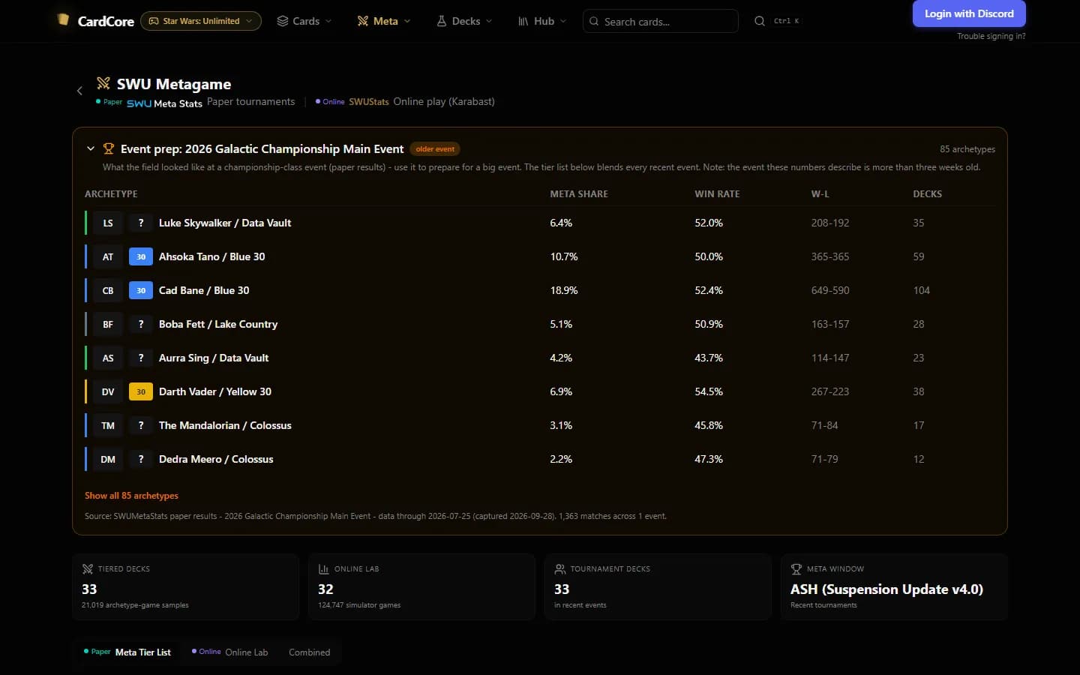
Task: Click the crossed swords icon by SWU Metagame
Action: click(103, 83)
